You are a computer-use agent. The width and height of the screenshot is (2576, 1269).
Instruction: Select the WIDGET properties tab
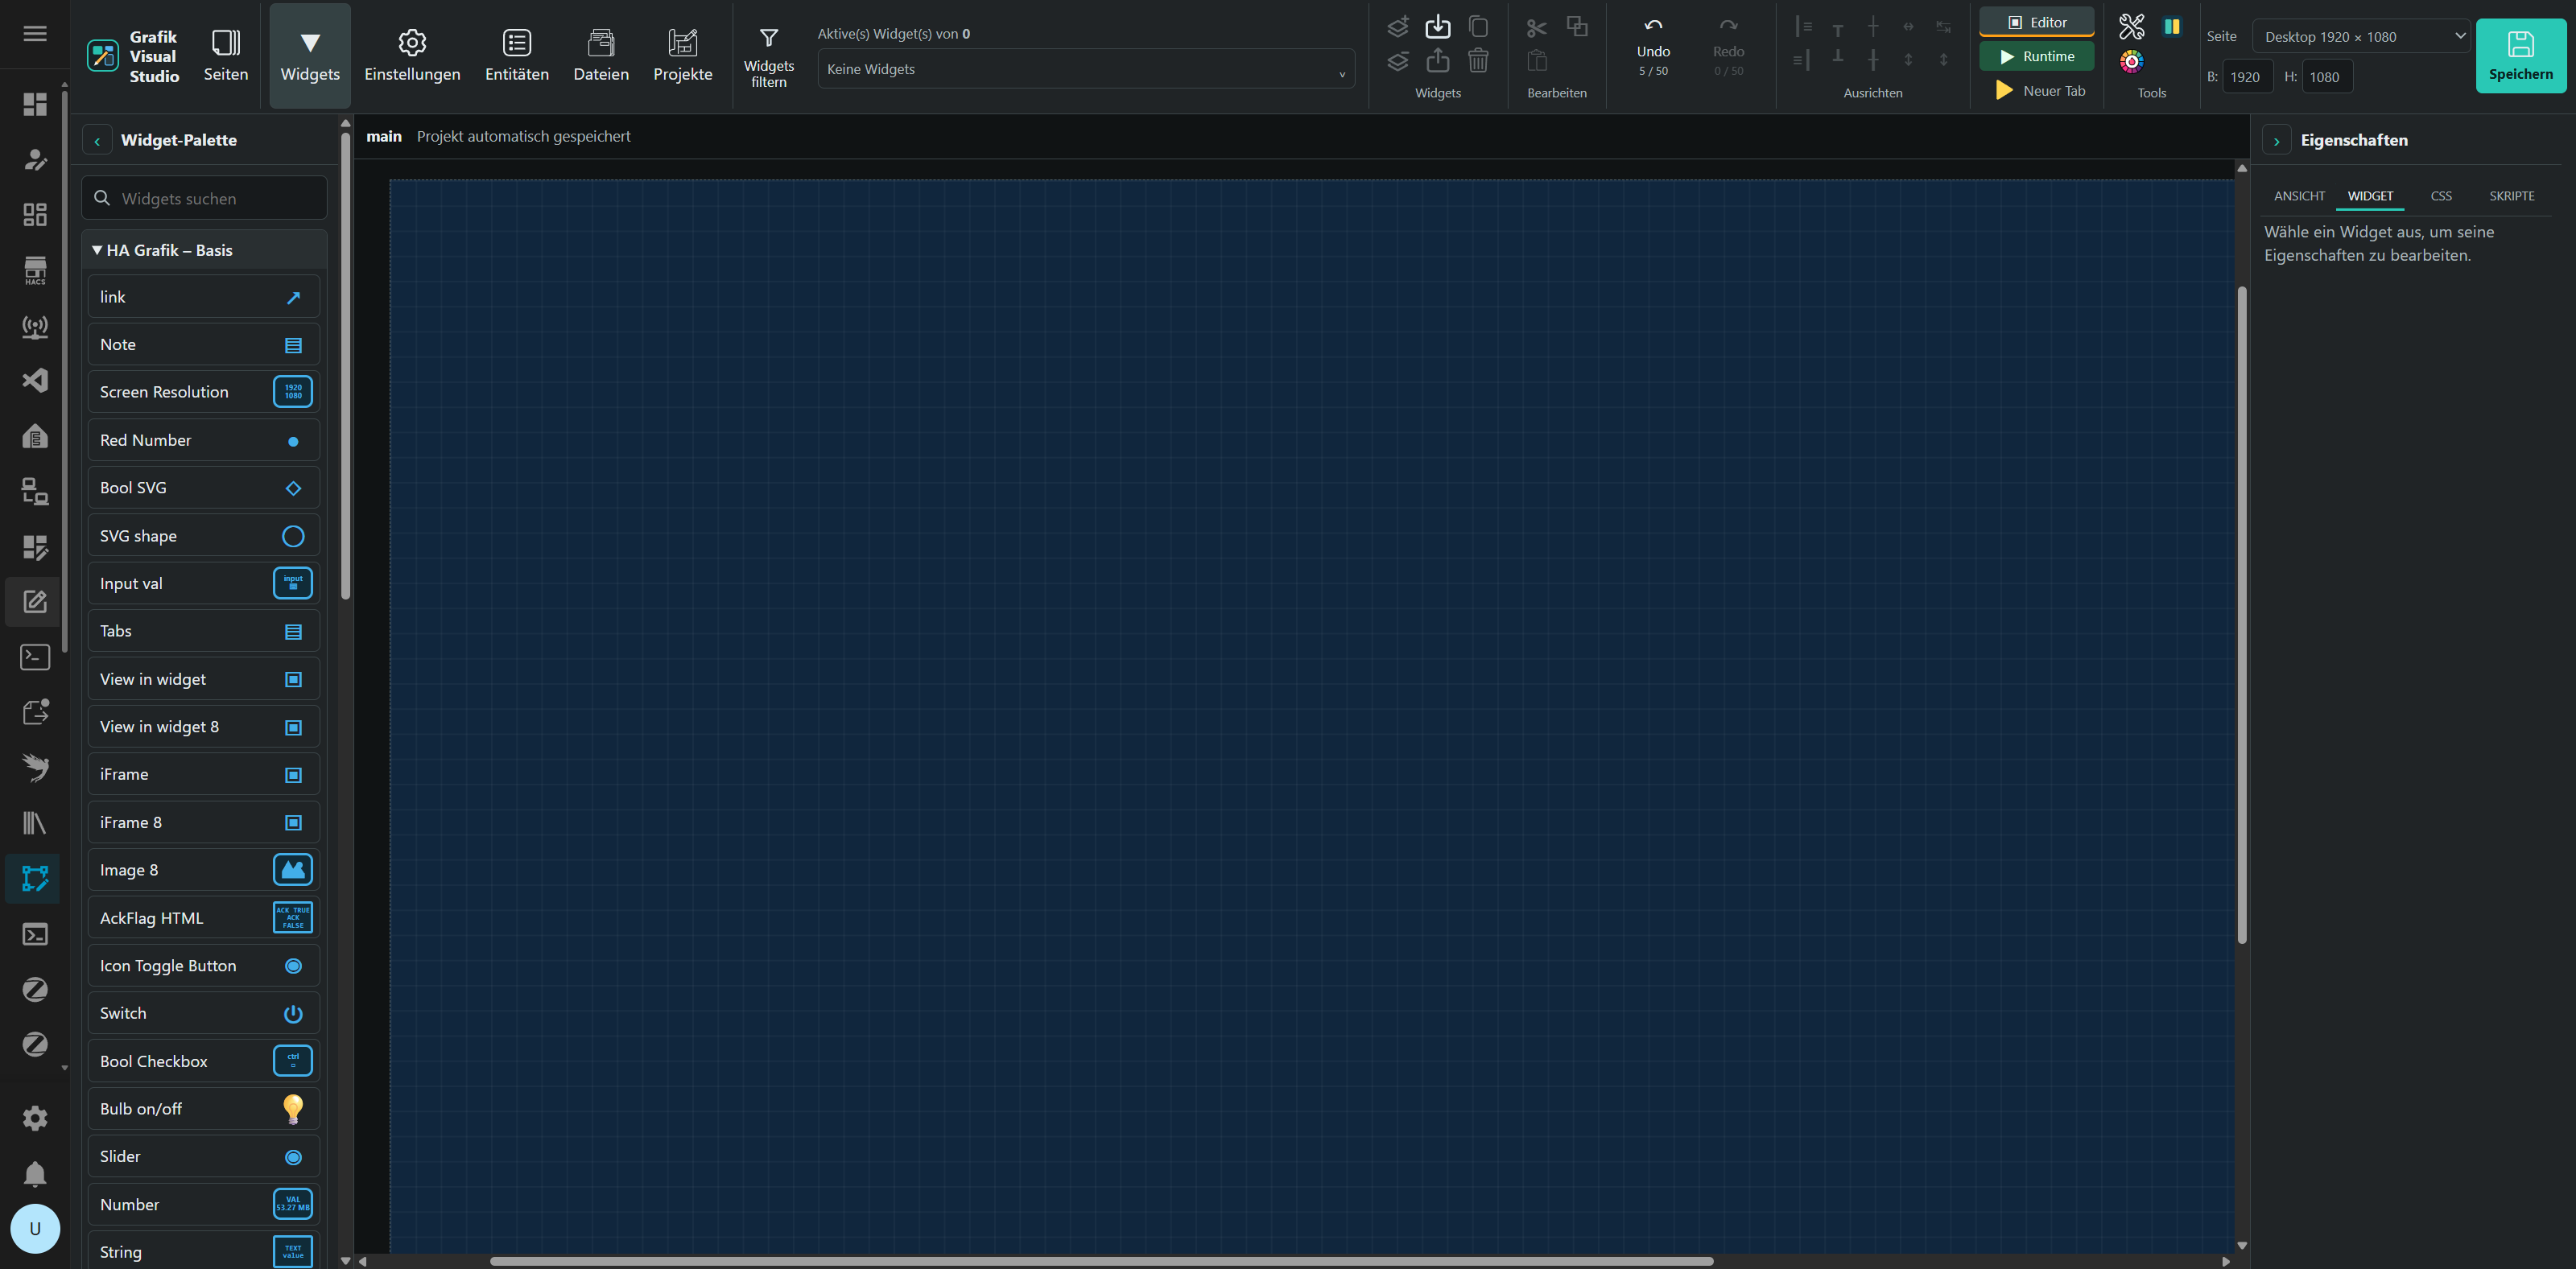(x=2369, y=196)
